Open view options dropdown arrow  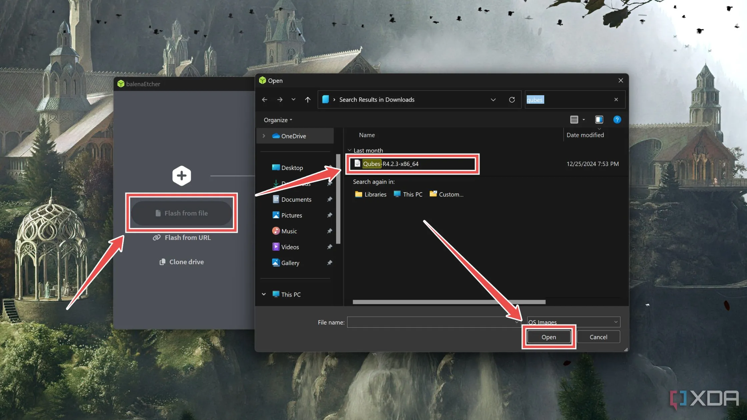click(584, 120)
